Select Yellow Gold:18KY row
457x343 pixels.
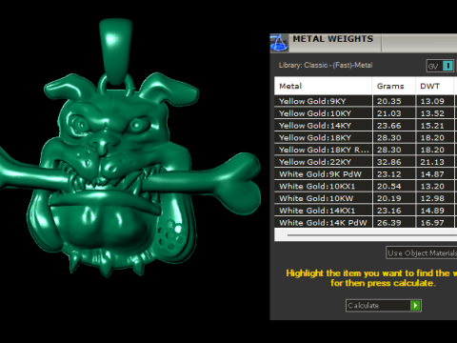click(x=366, y=137)
